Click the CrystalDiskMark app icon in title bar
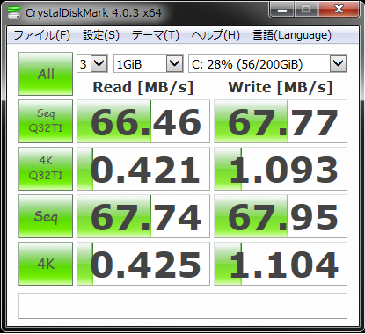The image size is (365, 334). point(14,12)
